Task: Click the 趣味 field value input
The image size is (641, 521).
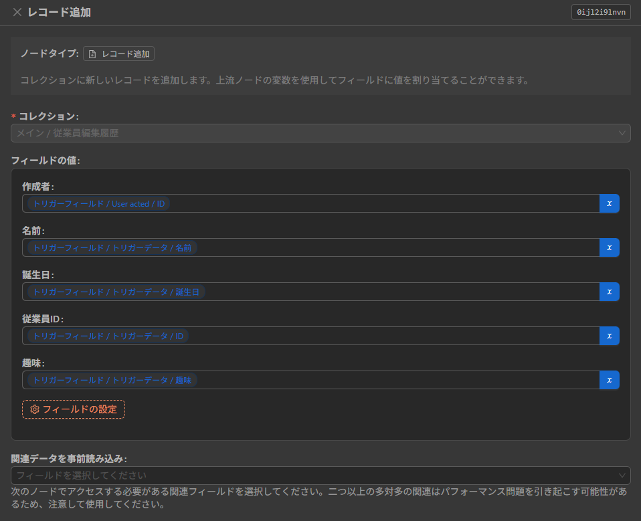Action: point(310,380)
